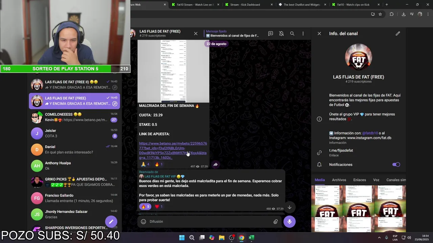433x243 pixels.
Task: Switch to Fat10 Stream browser tab
Action: pos(195,5)
